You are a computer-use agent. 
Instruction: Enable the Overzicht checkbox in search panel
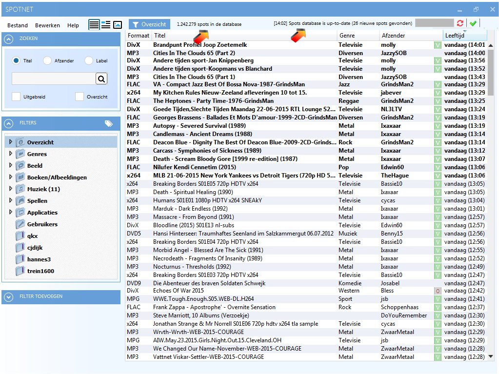point(80,97)
